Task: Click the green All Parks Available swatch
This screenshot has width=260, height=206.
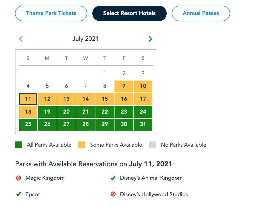Action: (x=19, y=145)
